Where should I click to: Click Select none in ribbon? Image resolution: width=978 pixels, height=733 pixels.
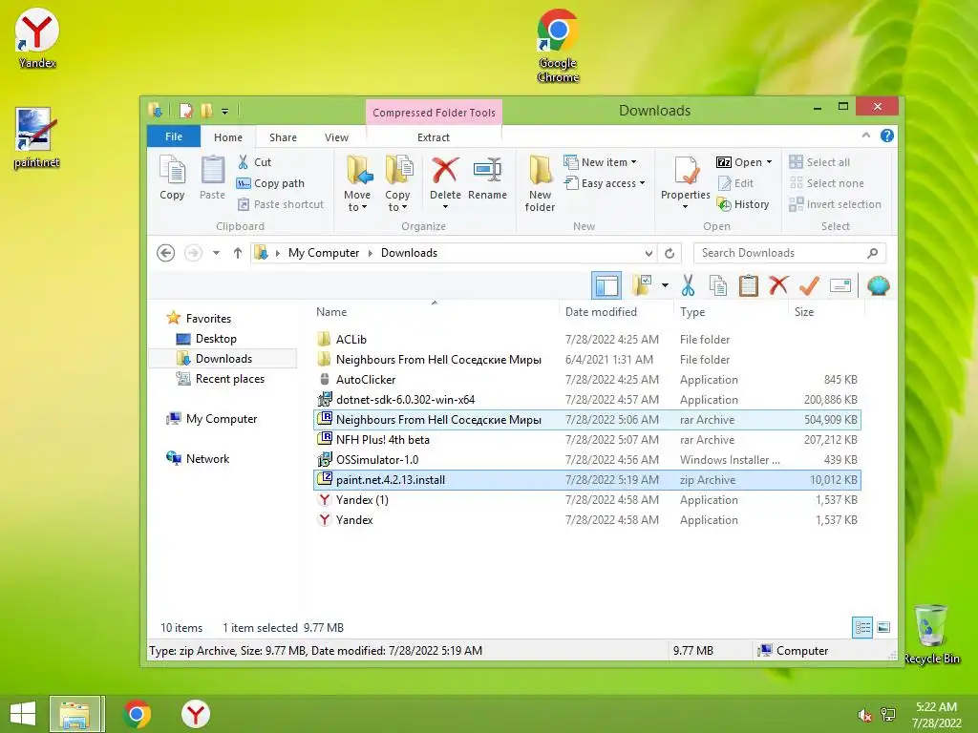pos(826,183)
